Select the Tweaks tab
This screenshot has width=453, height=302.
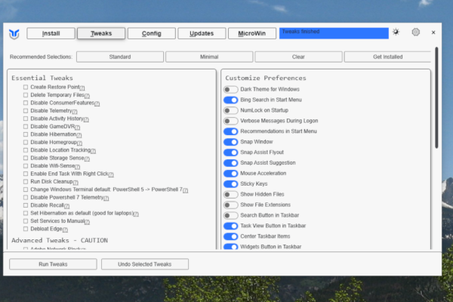click(101, 33)
